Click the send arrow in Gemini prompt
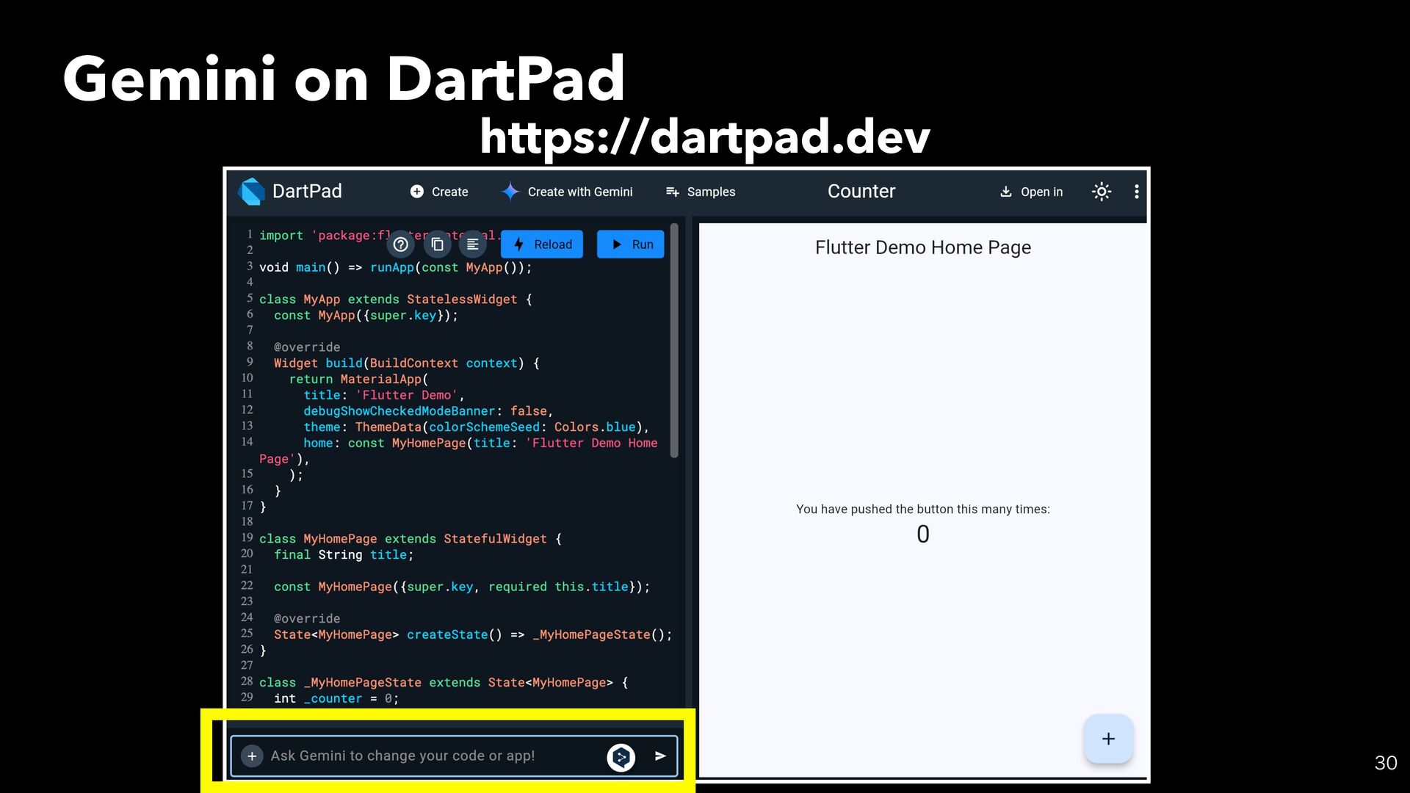Viewport: 1410px width, 793px height. pos(660,756)
